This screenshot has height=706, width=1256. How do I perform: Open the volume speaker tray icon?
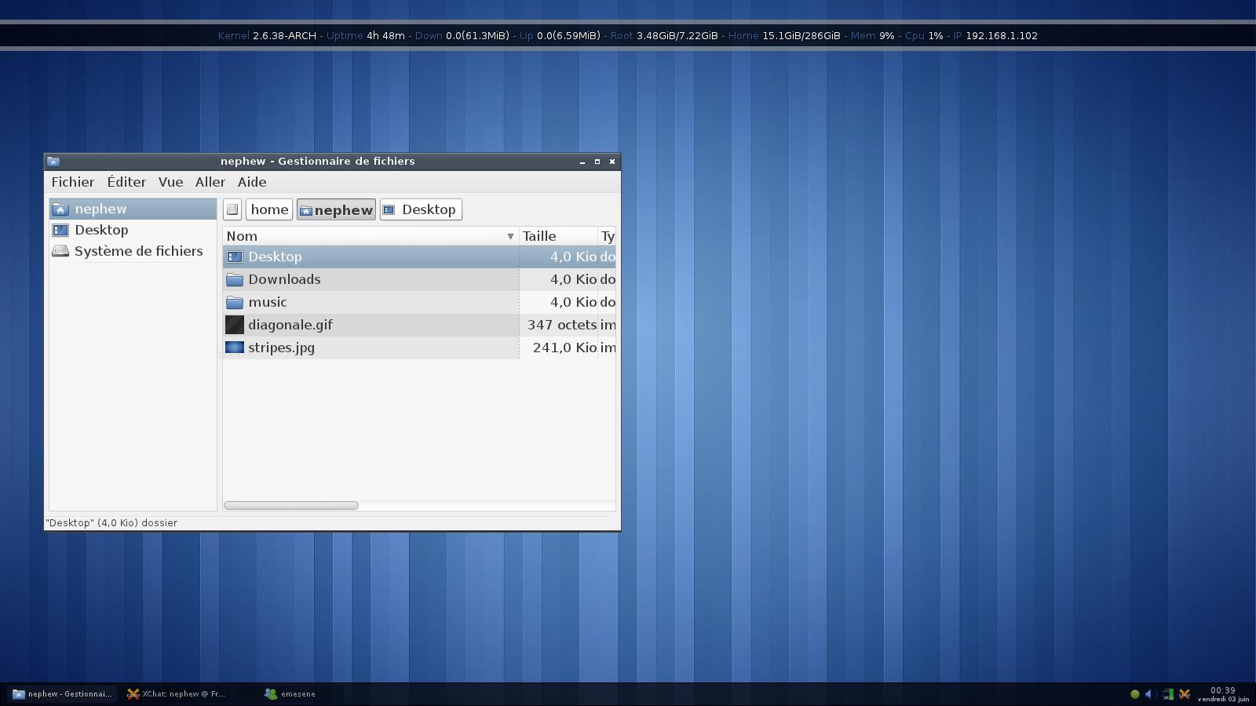(1150, 694)
